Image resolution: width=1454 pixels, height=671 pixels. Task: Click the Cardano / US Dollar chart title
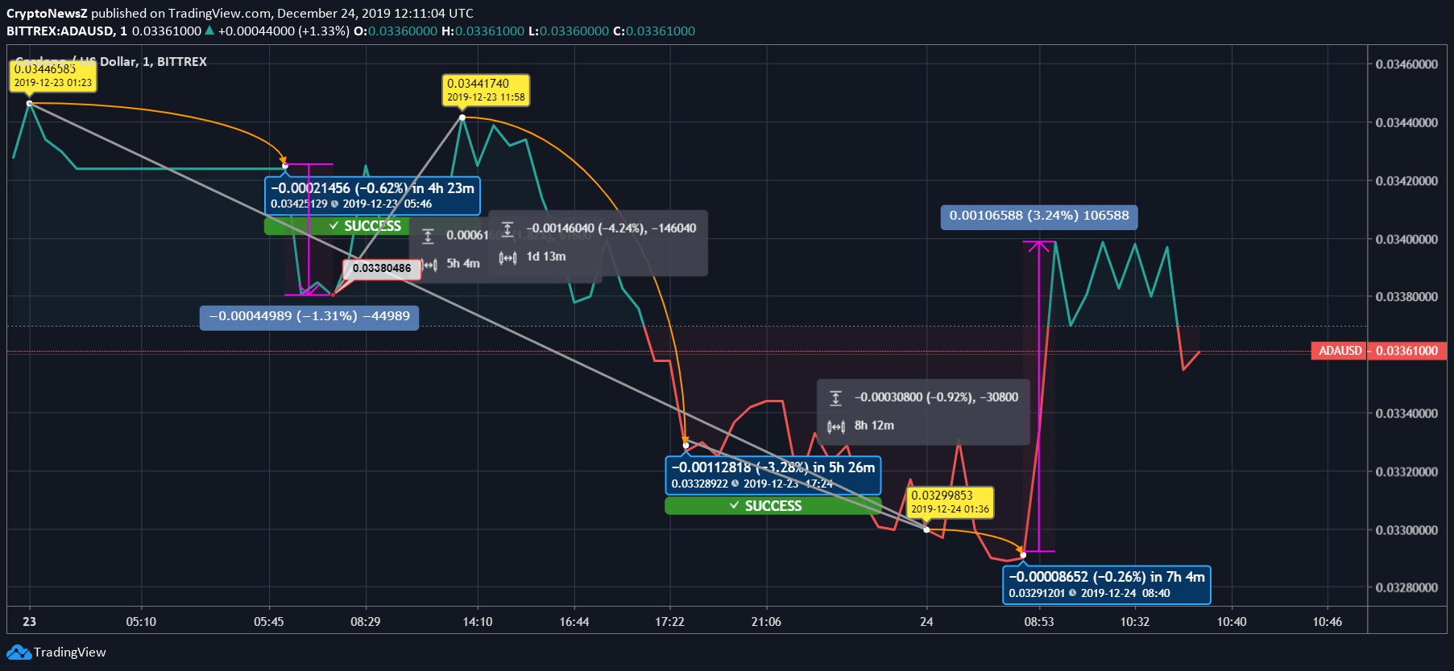click(111, 62)
